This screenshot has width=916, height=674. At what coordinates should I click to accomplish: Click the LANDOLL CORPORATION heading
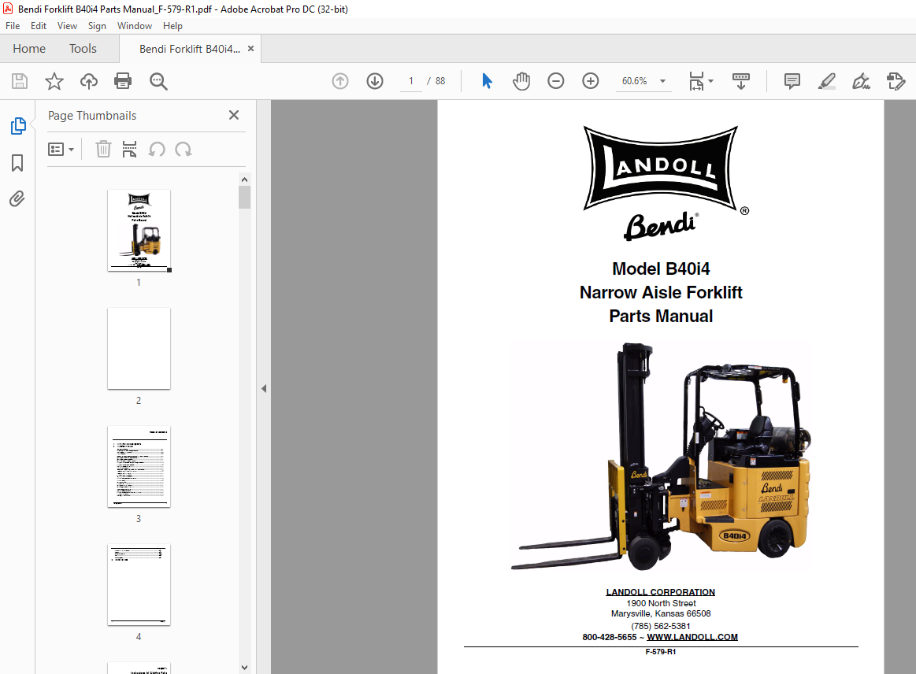[660, 592]
